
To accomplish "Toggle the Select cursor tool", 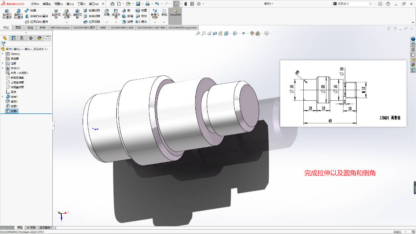I will [x=176, y=4].
